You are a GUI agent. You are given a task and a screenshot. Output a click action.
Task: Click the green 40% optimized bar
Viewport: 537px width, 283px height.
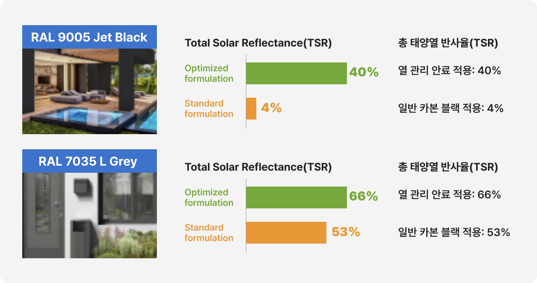(x=296, y=73)
